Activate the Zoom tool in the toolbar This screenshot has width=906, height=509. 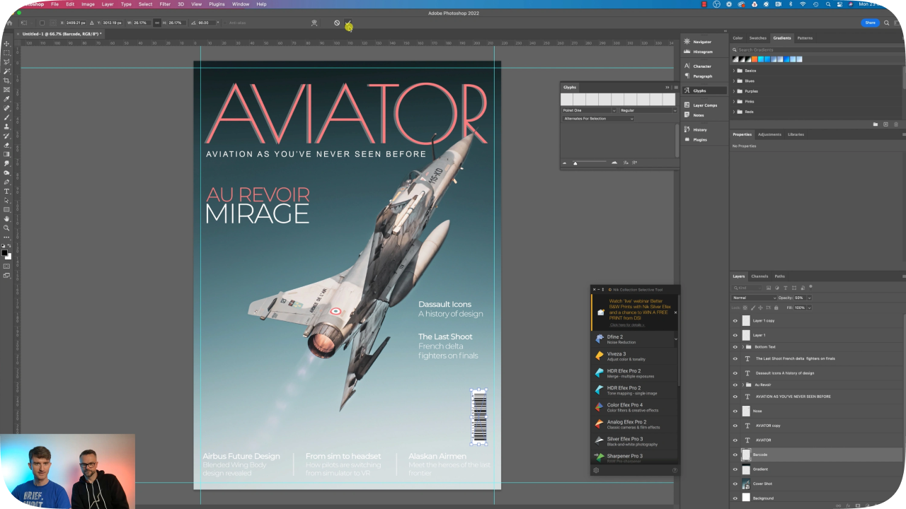(x=7, y=228)
